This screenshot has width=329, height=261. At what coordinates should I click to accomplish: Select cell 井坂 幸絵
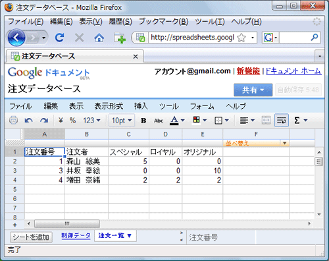click(86, 171)
